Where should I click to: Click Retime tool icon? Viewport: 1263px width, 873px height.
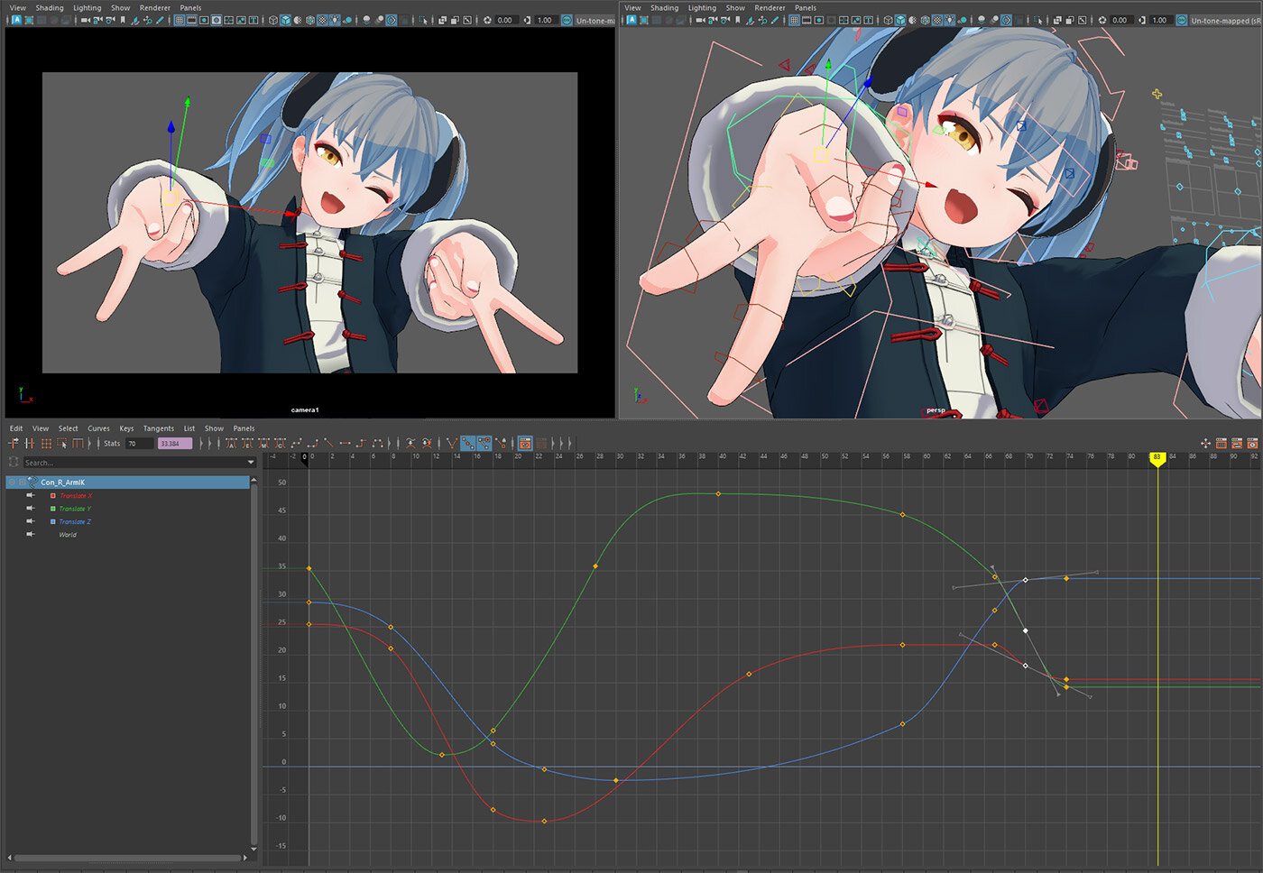point(78,443)
